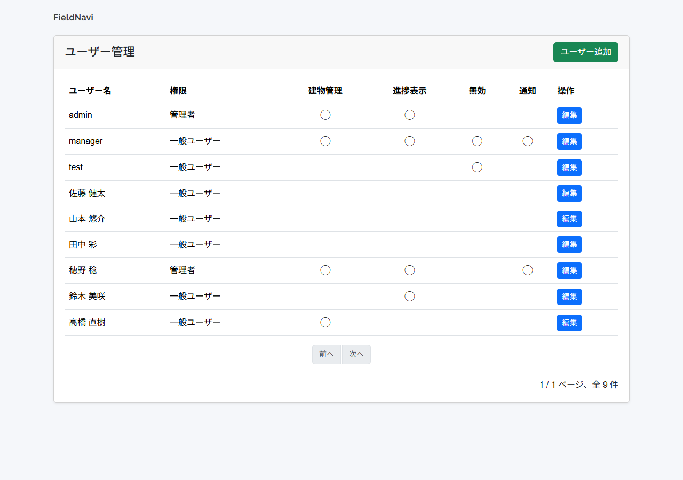Screen dimensions: 683x480
Task: Click 編集 for the admin user
Action: click(x=569, y=115)
